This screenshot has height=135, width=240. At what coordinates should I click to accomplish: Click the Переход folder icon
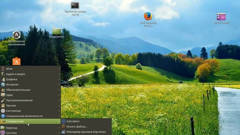point(3,127)
